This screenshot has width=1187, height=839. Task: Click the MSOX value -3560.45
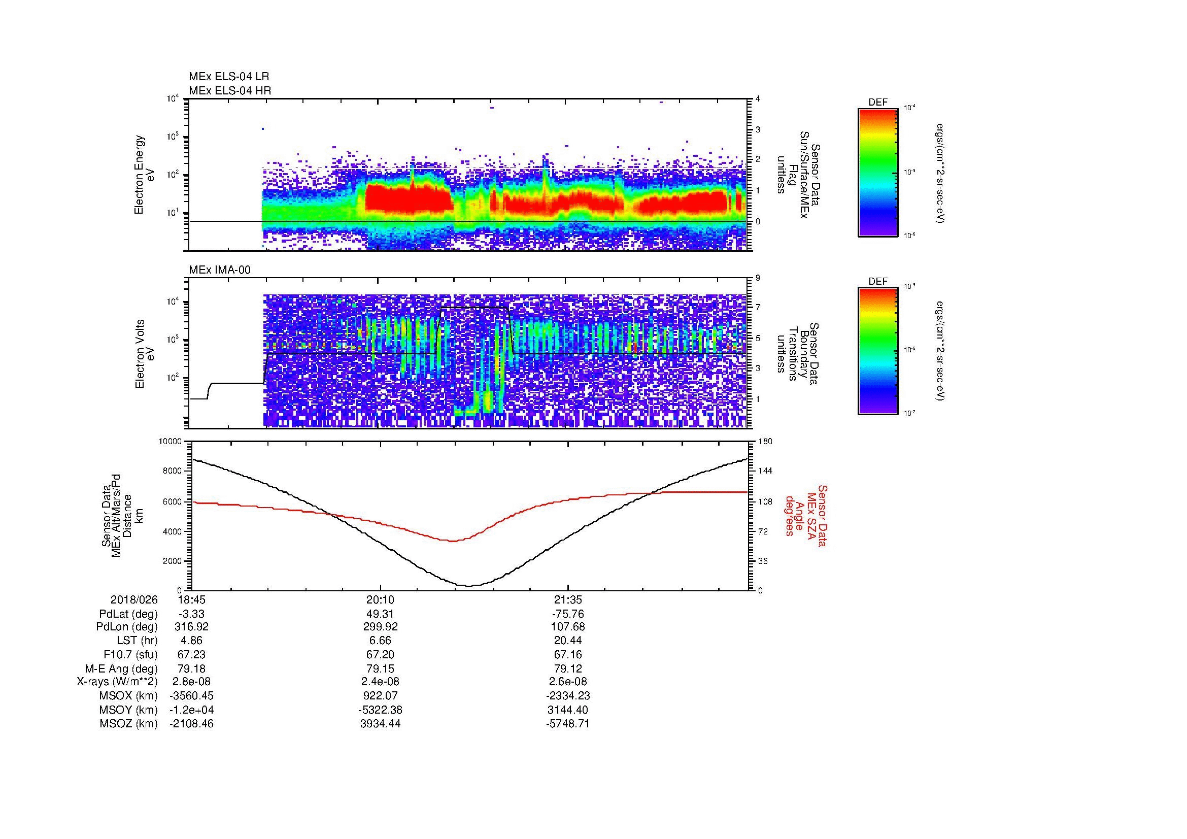[x=191, y=696]
